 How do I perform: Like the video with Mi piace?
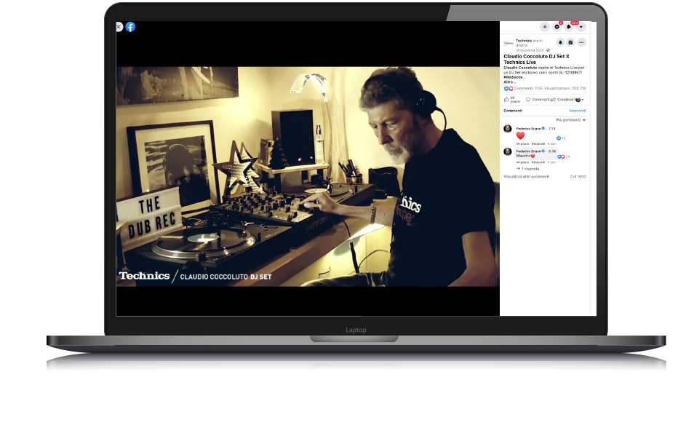(513, 100)
